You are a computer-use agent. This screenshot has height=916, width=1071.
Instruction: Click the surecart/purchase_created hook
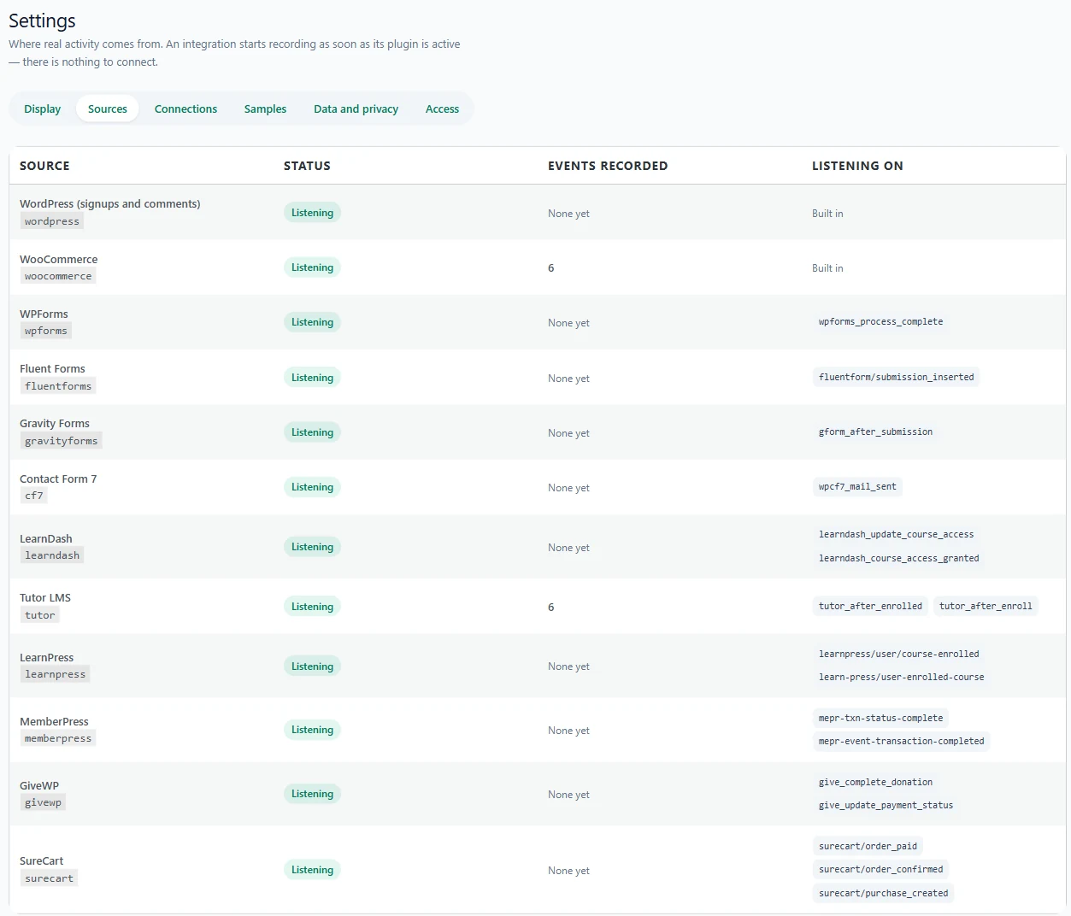(x=883, y=893)
